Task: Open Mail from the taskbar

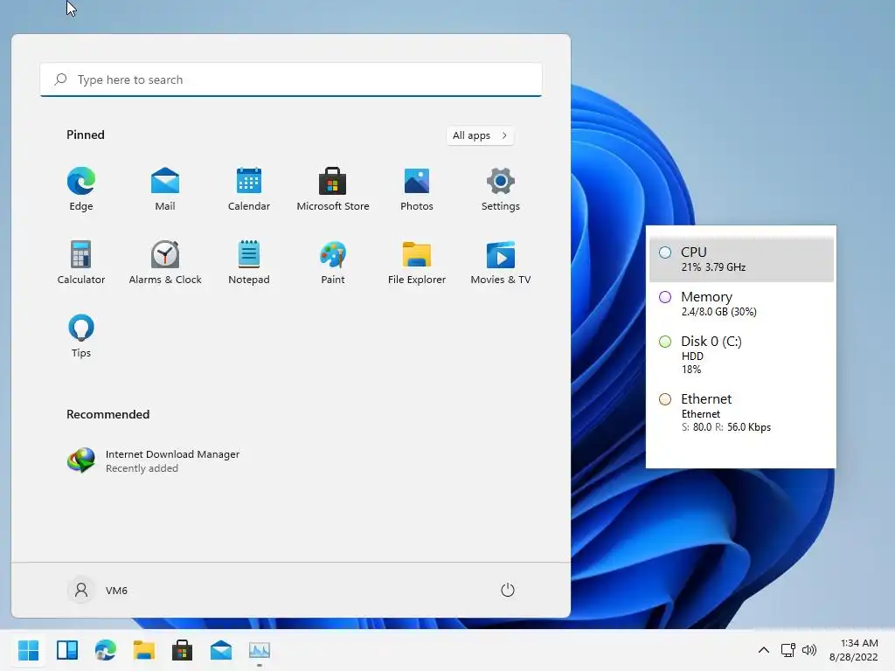Action: click(x=221, y=650)
